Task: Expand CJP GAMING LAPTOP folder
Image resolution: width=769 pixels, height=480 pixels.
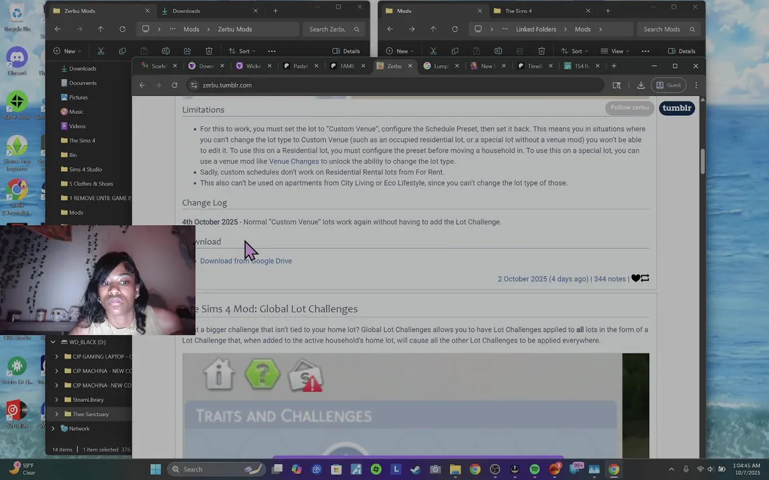Action: [56, 357]
